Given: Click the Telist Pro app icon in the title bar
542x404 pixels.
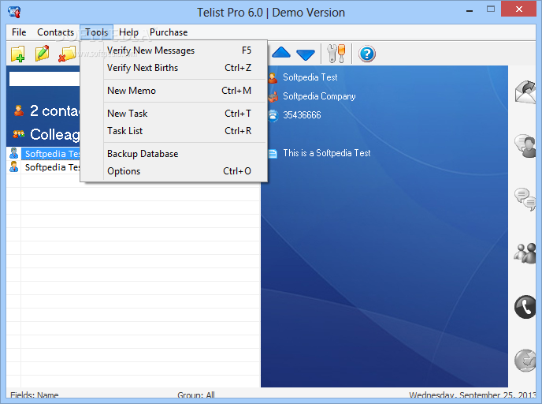Looking at the screenshot, I should [x=14, y=12].
